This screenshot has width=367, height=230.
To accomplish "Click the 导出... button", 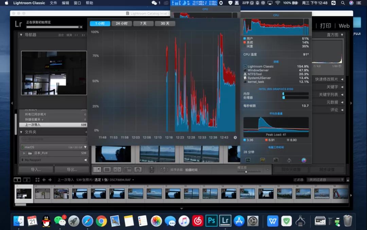I will pyautogui.click(x=72, y=169).
